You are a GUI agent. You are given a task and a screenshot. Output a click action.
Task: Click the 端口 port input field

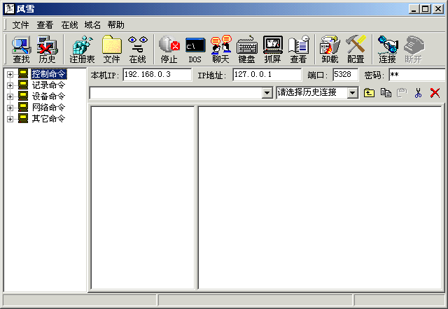coord(344,75)
